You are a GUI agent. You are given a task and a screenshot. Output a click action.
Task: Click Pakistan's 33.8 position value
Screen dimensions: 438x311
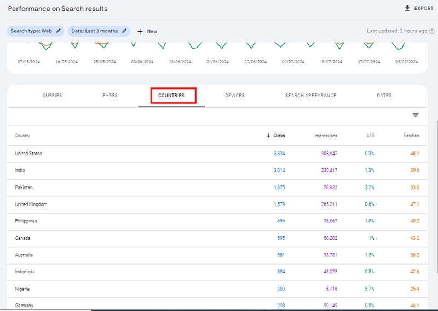coord(415,187)
